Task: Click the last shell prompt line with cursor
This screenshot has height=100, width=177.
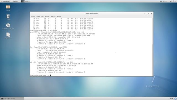Action: [x=41, y=75]
